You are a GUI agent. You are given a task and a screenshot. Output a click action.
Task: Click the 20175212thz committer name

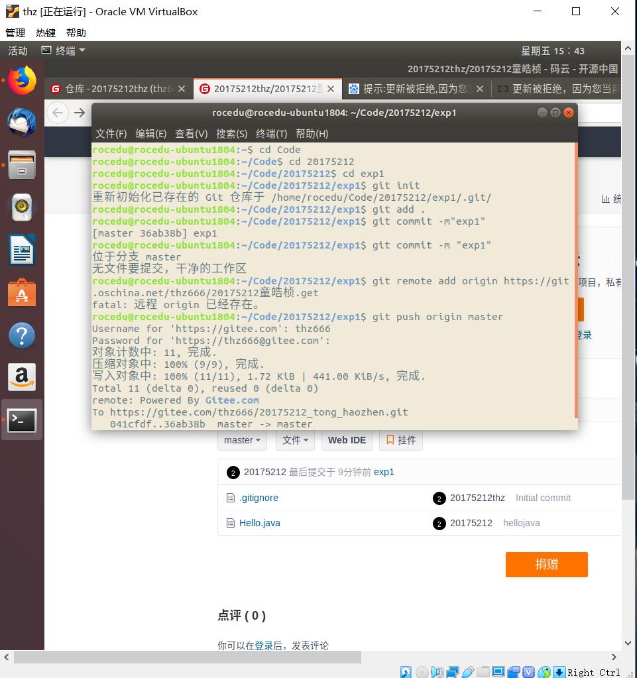tap(477, 498)
